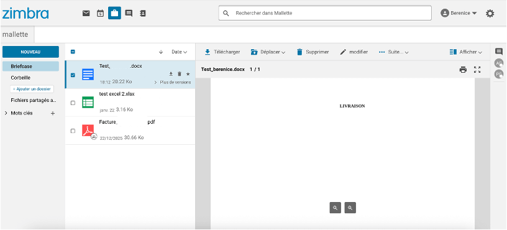Add a new tag with plus icon

pyautogui.click(x=53, y=114)
